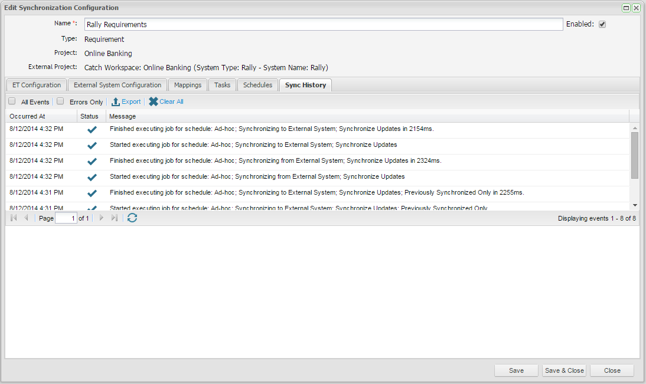Click into the Name text field
Screen dimensions: 646x384
pyautogui.click(x=323, y=25)
